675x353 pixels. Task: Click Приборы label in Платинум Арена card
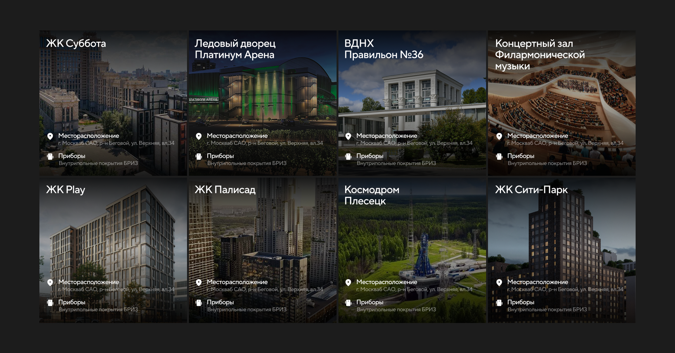(x=220, y=156)
